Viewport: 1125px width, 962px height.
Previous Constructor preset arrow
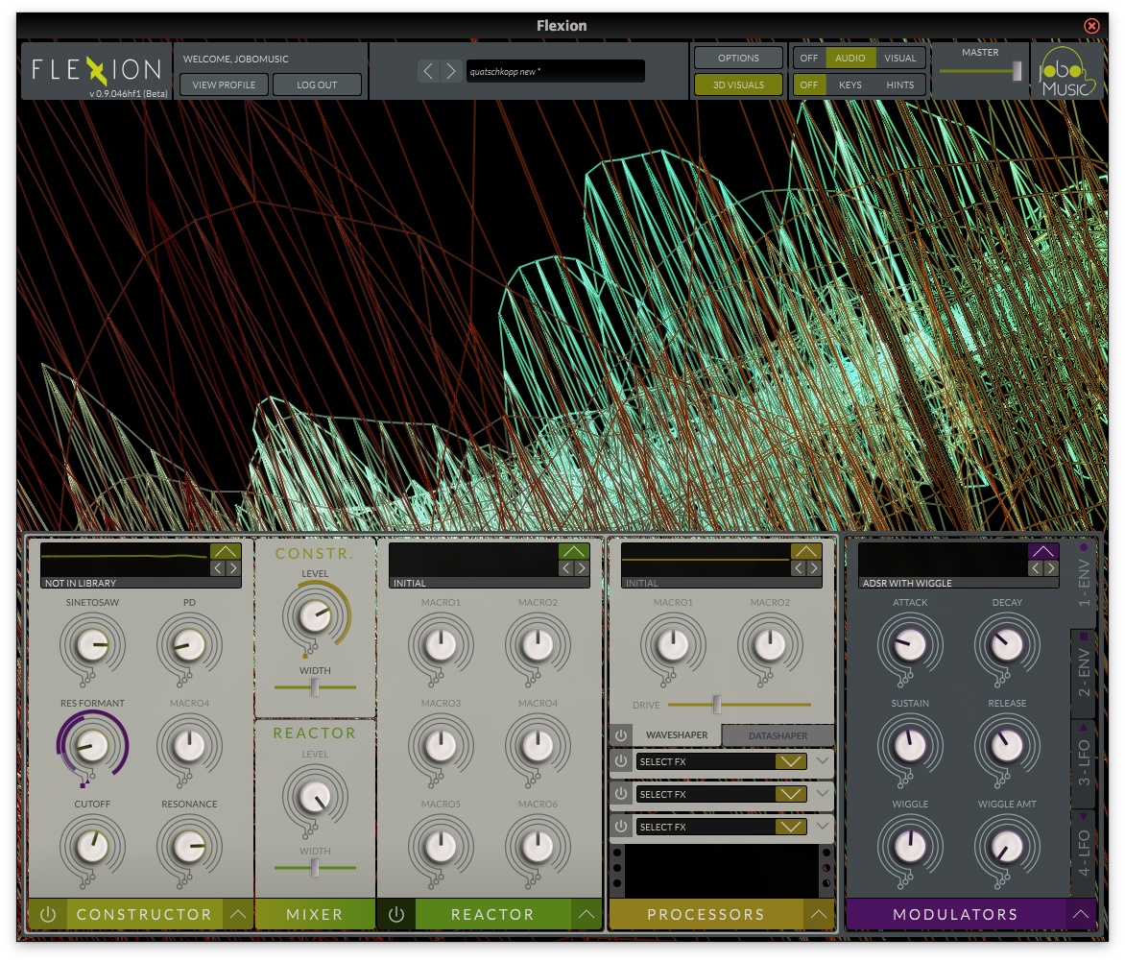[218, 568]
